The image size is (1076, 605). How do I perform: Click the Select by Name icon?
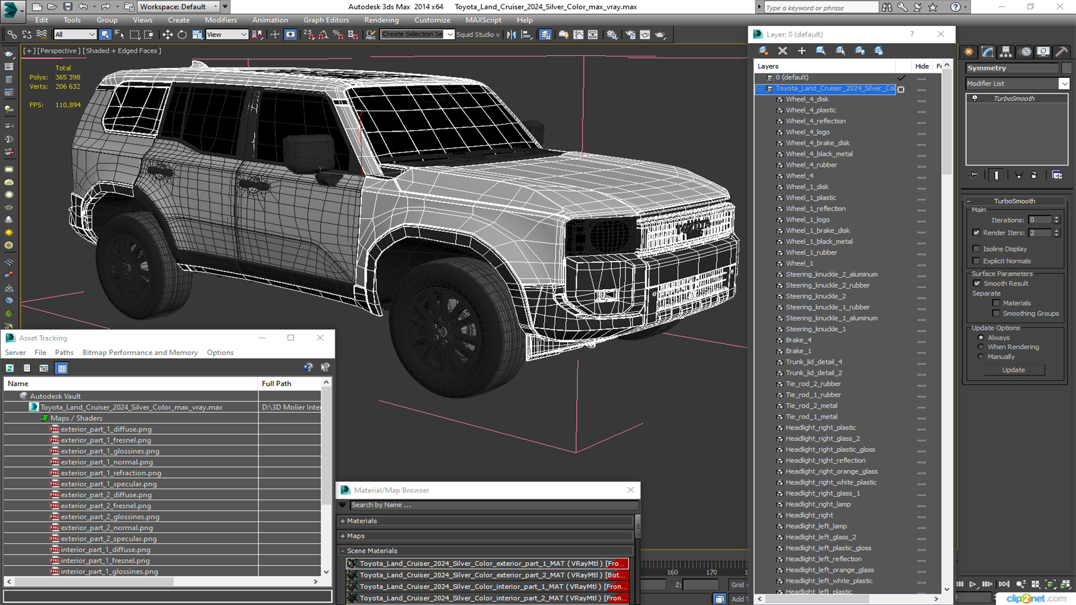pos(119,35)
